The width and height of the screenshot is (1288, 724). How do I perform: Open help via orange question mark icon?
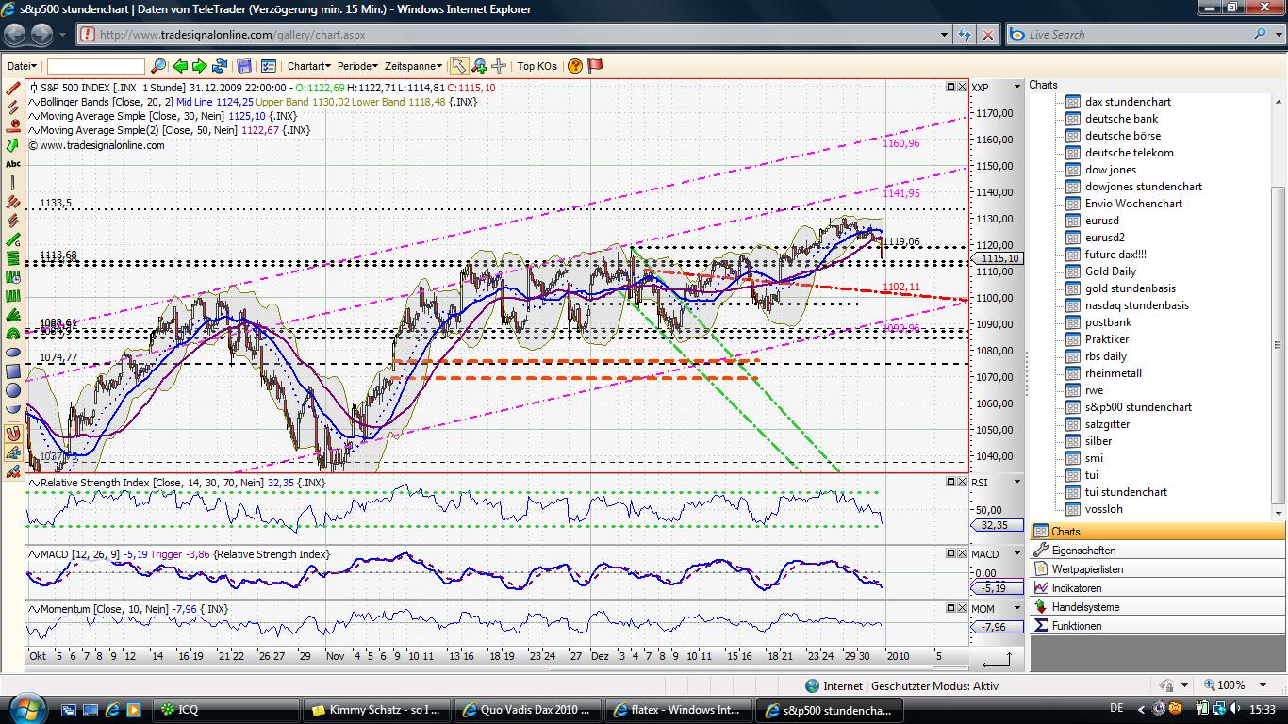coord(575,66)
